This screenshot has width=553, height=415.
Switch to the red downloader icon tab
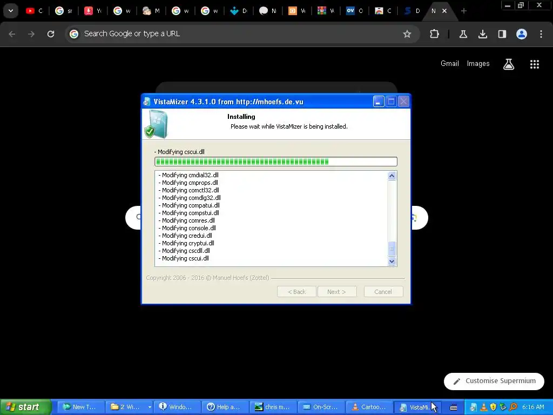tap(93, 11)
